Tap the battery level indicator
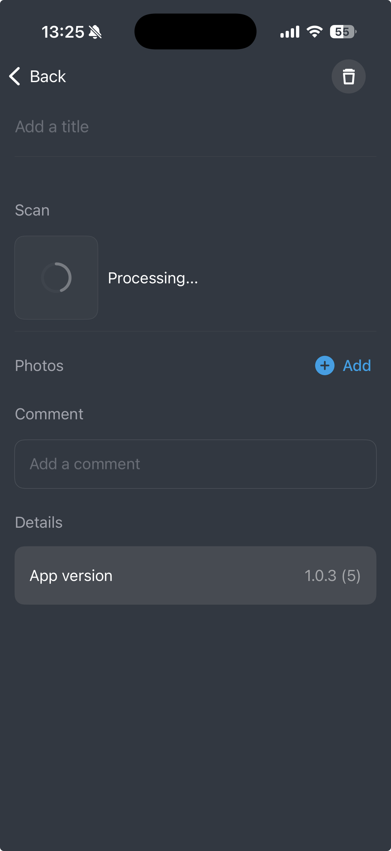The height and width of the screenshot is (851, 391). 343,32
